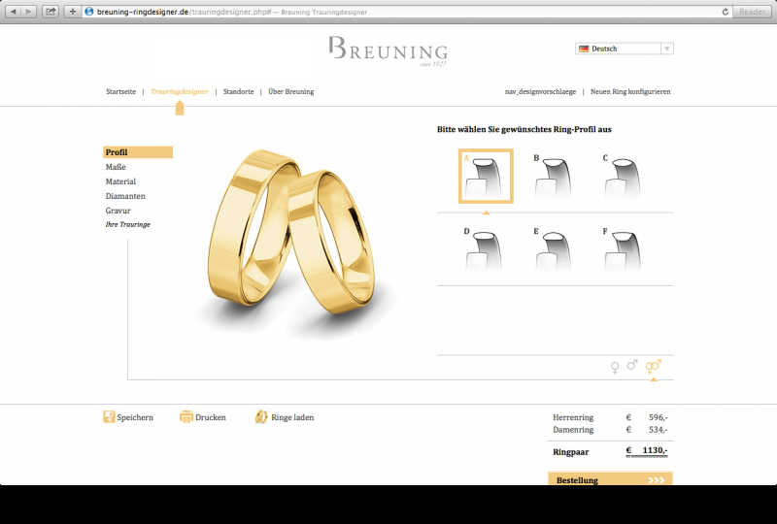This screenshot has height=524, width=777.
Task: Open the Diamanten step
Action: [x=125, y=196]
